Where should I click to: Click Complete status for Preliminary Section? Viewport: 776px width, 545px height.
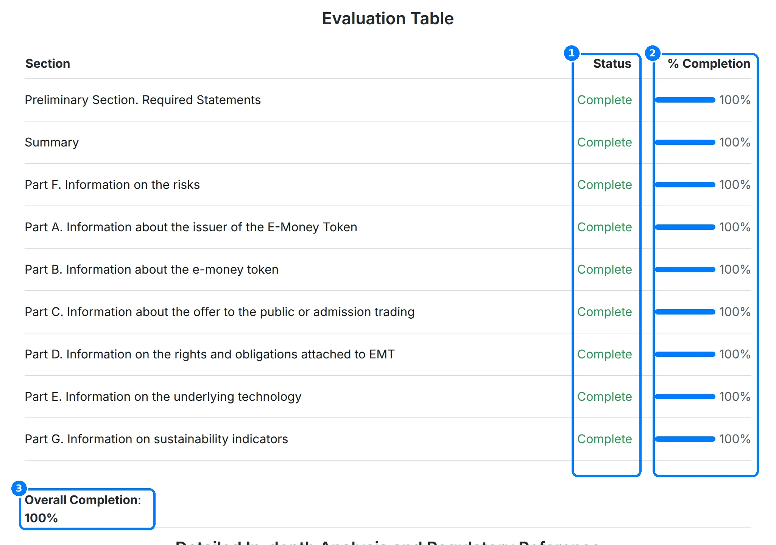click(605, 100)
